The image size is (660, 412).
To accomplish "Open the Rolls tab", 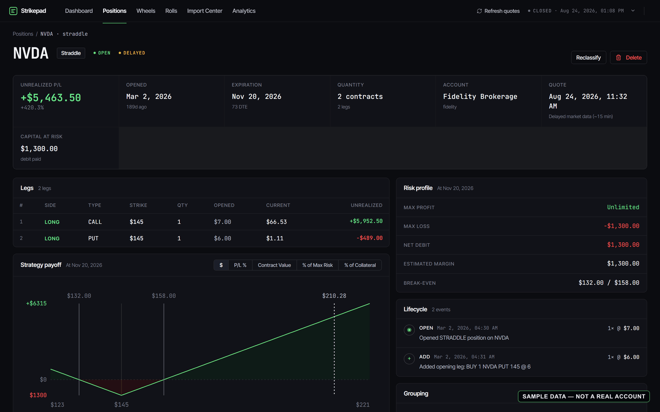I will click(171, 11).
